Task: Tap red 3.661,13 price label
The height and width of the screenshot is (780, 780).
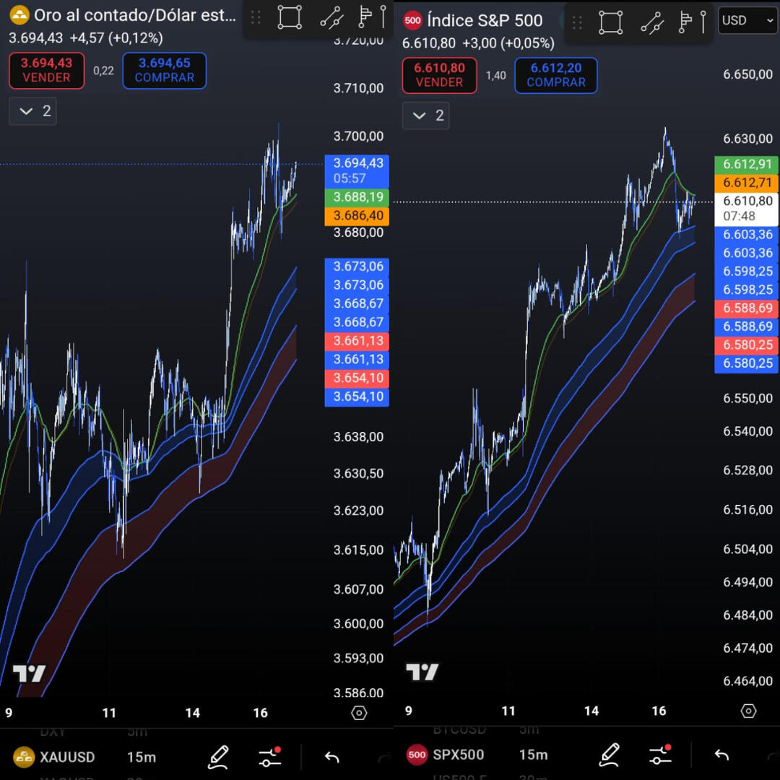Action: (x=357, y=341)
